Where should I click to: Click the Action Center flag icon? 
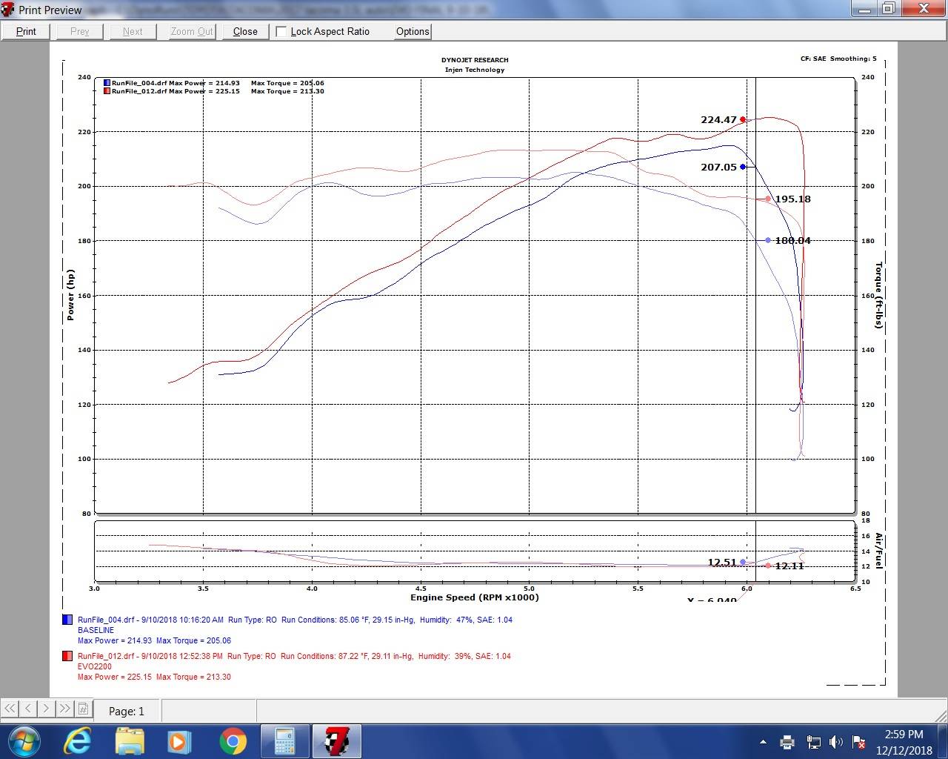(859, 742)
